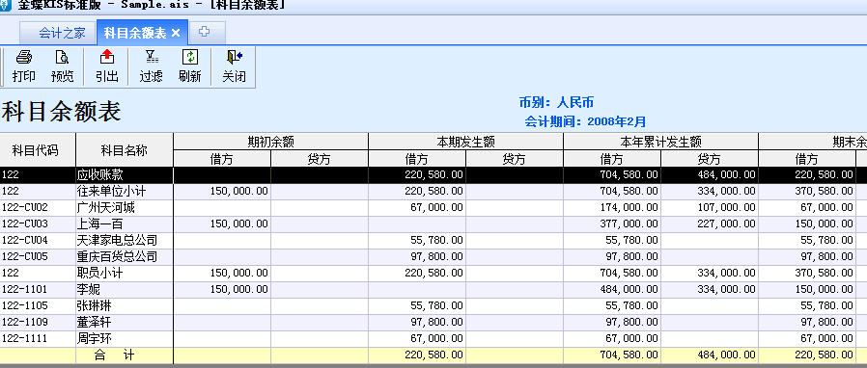Select the 张琳琳 row

[433, 305]
